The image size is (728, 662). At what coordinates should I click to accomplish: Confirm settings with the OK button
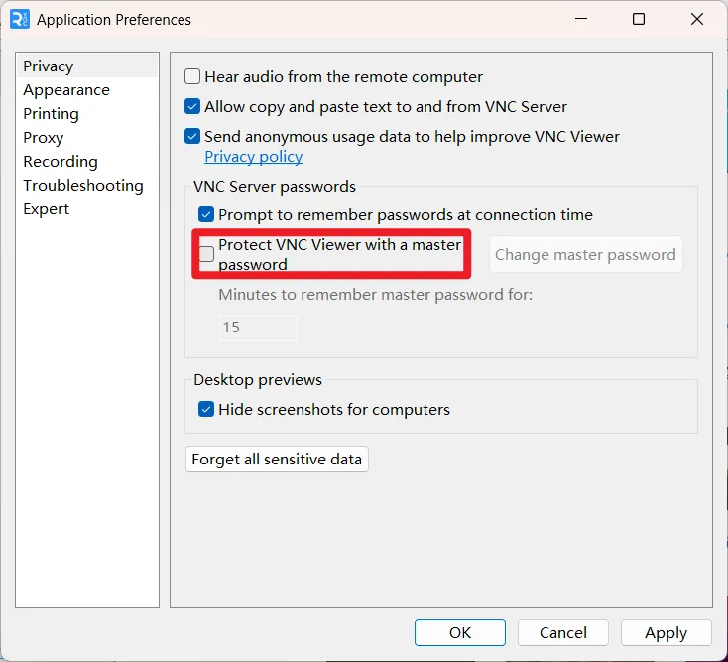point(459,632)
